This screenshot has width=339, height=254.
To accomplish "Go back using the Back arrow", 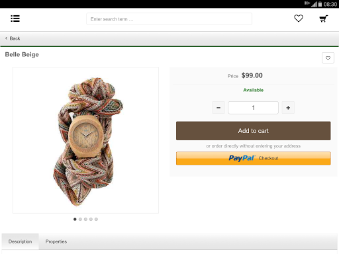I will tap(6, 38).
